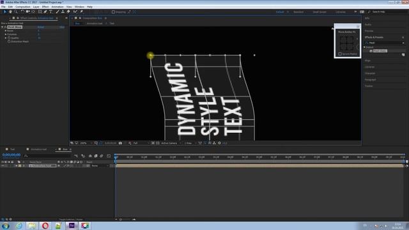This screenshot has width=409, height=230.
Task: Expand the Rows property
Action: click(6, 31)
